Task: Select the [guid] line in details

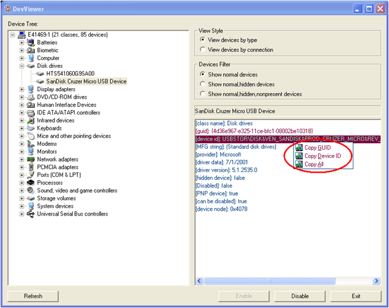Action: coord(254,131)
